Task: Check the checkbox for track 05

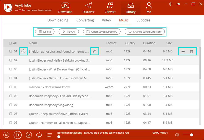Action: (x=10, y=87)
